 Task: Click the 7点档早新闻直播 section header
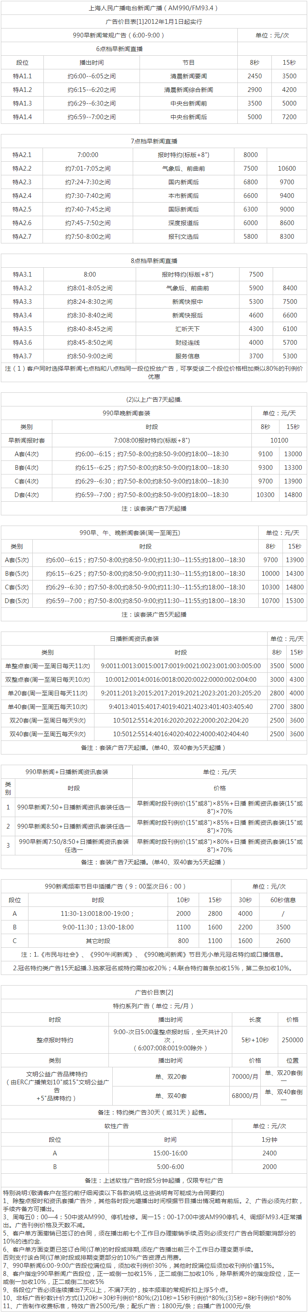click(x=154, y=141)
